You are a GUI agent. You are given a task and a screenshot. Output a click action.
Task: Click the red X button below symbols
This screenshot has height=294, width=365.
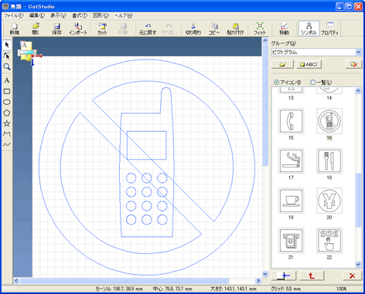[352, 275]
